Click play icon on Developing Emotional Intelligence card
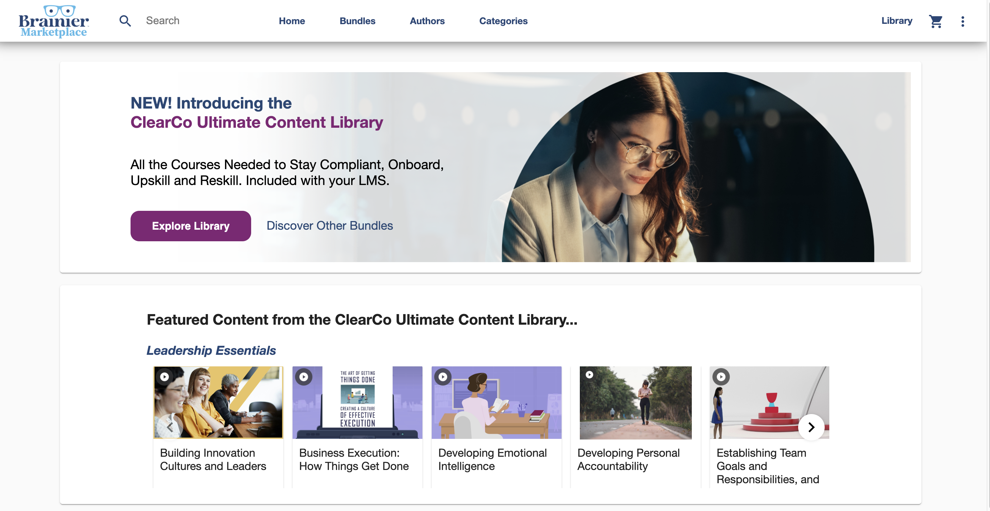 pyautogui.click(x=443, y=377)
